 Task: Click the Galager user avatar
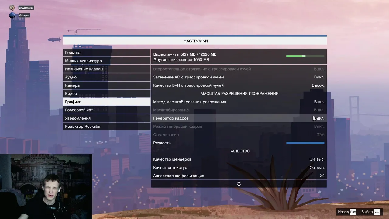pyautogui.click(x=12, y=16)
